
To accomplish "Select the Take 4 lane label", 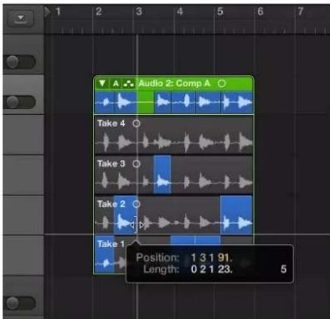I will click(x=111, y=123).
